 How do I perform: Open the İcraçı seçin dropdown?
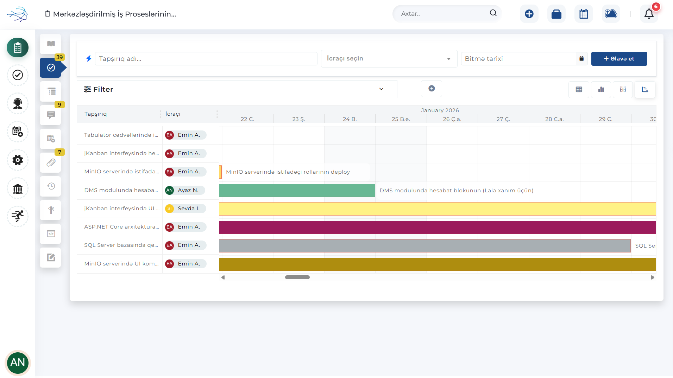(x=389, y=59)
